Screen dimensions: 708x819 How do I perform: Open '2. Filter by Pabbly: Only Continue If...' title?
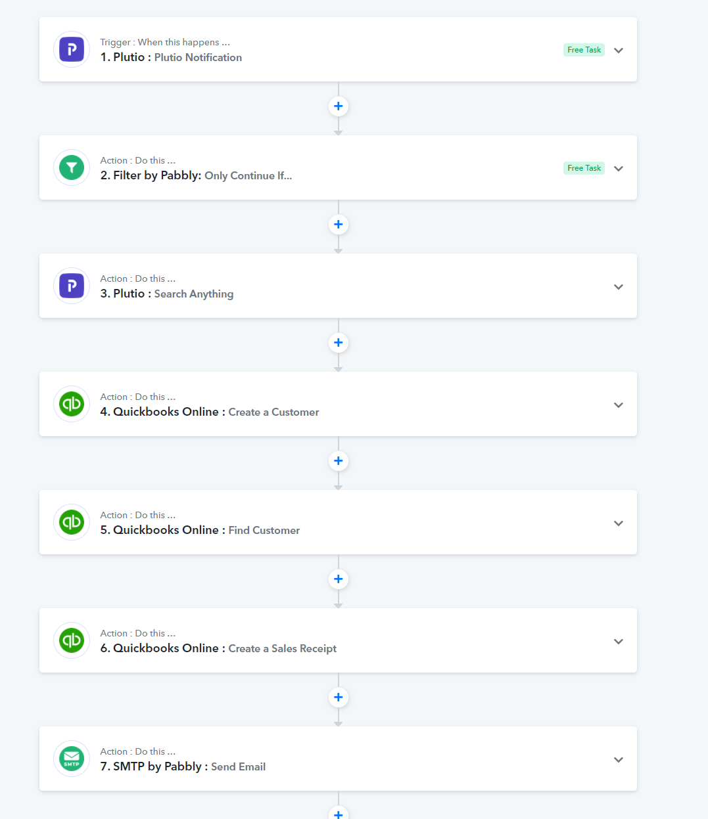(196, 175)
